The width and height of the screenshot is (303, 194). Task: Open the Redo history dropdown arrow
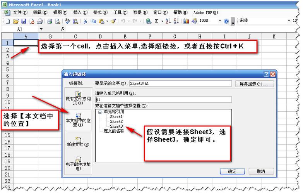(140, 21)
